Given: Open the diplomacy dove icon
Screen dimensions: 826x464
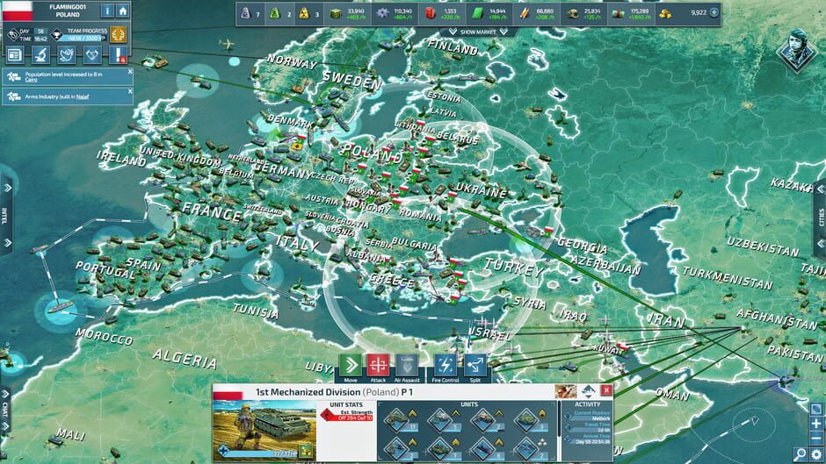Looking at the screenshot, I should click(x=67, y=55).
